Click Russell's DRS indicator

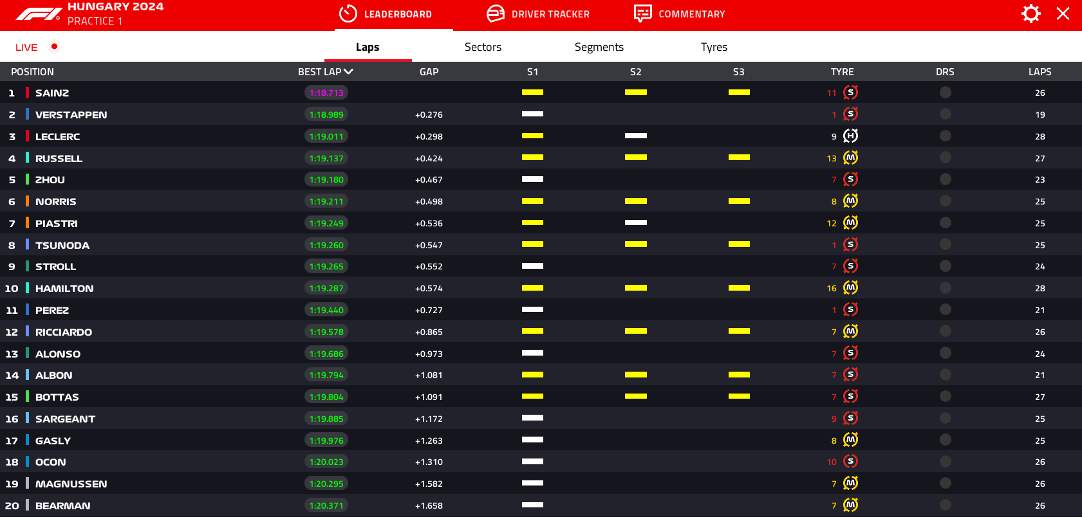[945, 158]
